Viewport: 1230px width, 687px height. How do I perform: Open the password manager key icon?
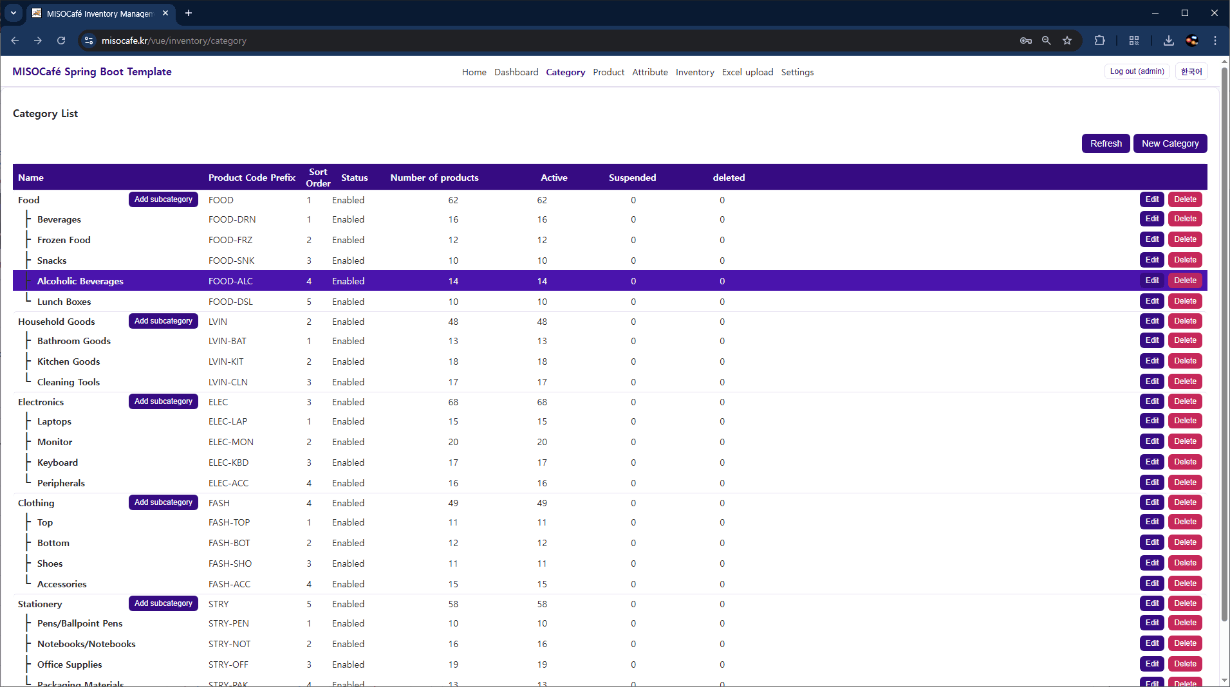coord(1026,41)
